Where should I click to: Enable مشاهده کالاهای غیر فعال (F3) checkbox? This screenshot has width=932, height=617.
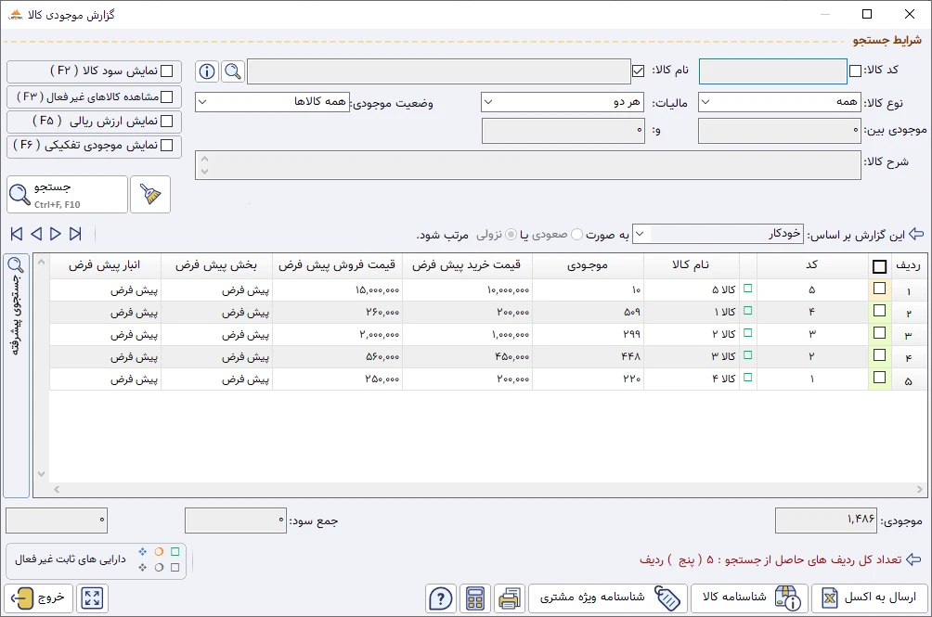tap(167, 96)
